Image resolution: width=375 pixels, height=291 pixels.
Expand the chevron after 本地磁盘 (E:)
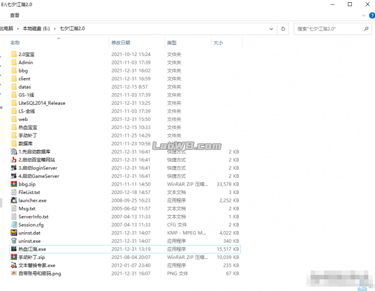point(54,29)
